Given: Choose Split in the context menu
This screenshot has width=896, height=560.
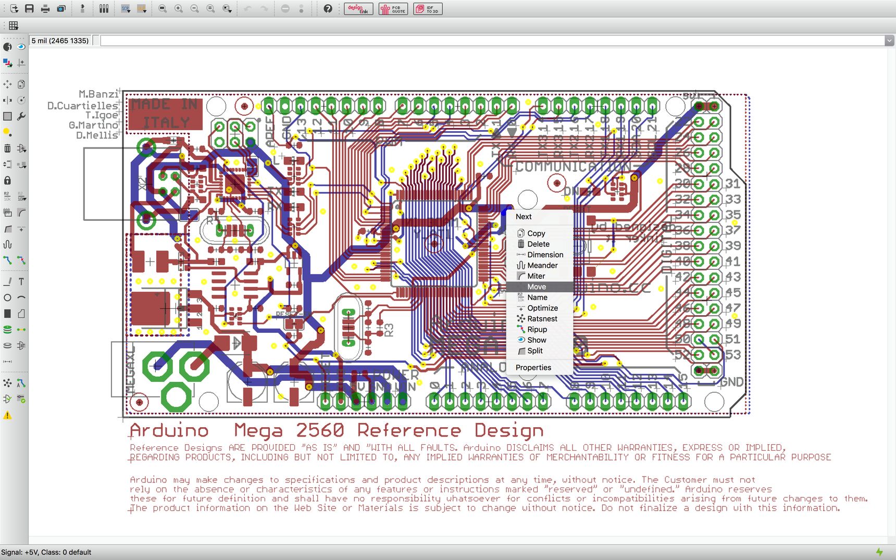Looking at the screenshot, I should [540, 351].
